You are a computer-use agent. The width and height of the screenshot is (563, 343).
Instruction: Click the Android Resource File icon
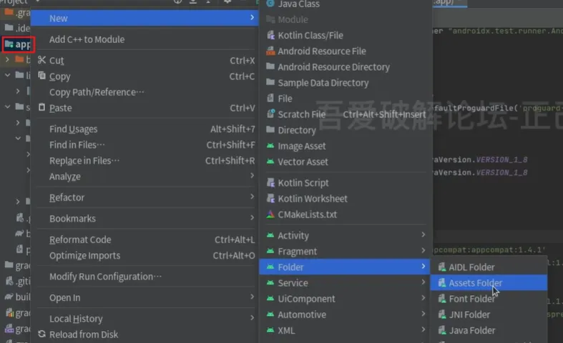tap(270, 51)
